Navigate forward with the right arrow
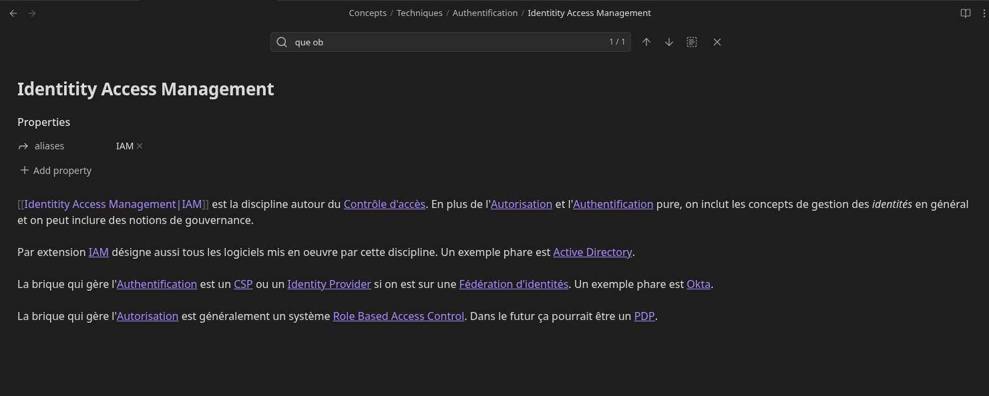Image resolution: width=989 pixels, height=396 pixels. 32,13
